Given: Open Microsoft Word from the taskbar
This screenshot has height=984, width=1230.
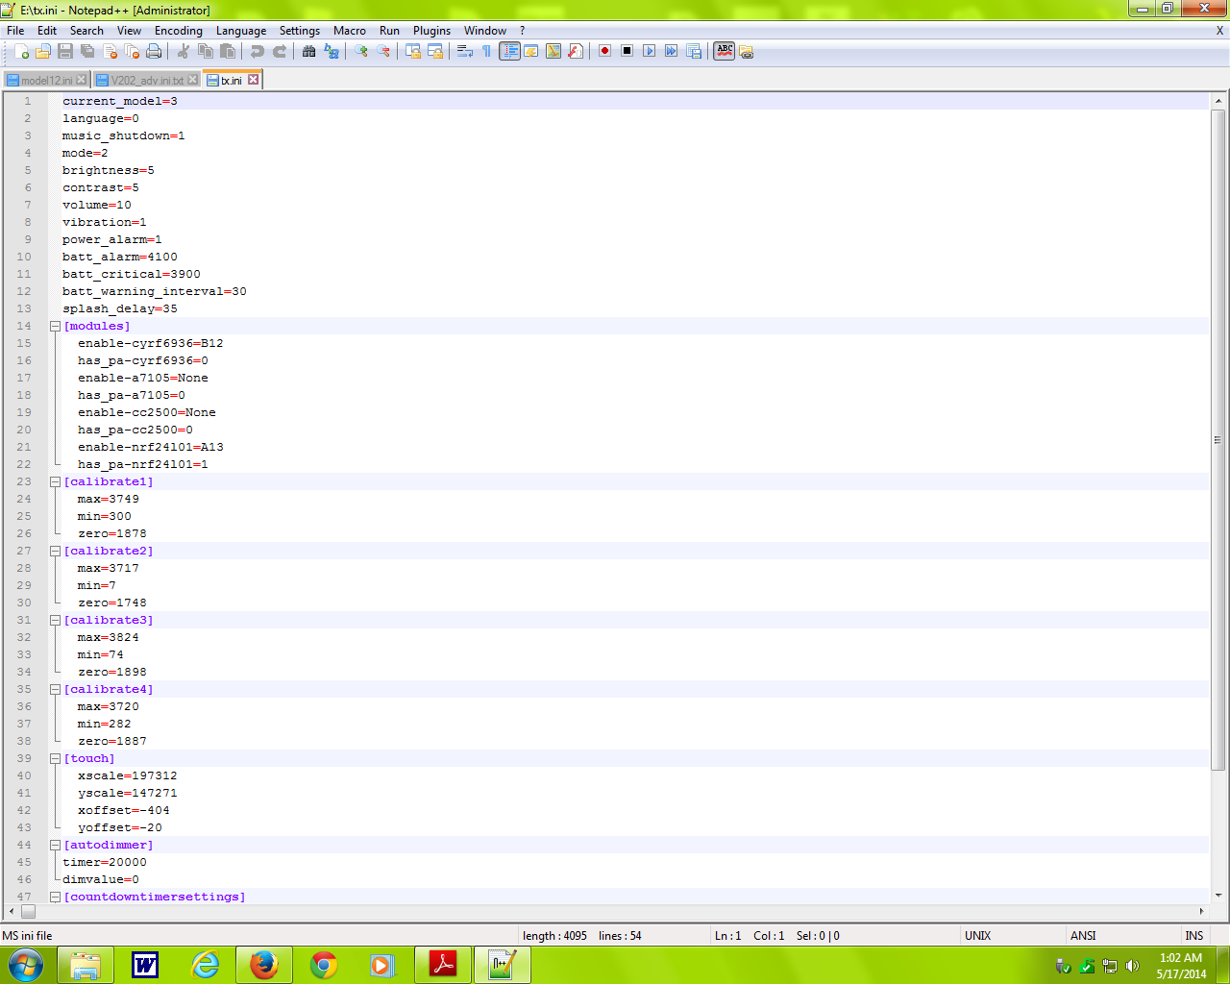Looking at the screenshot, I should pos(145,965).
